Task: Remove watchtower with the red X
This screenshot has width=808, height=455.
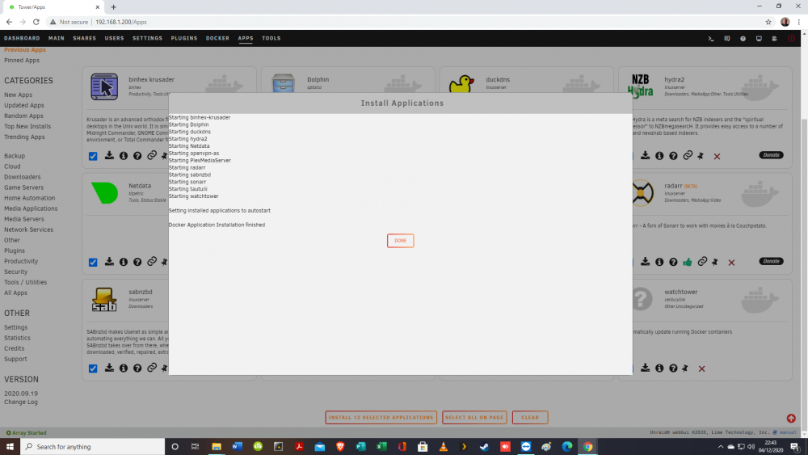Action: point(702,369)
